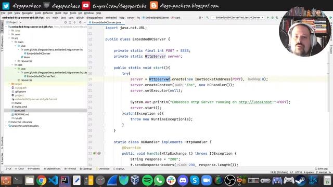Screen dimensions: 333x187
Task: Open GraphQL tool window tab
Action: (x=119, y=169)
